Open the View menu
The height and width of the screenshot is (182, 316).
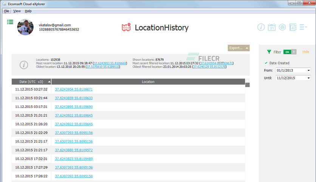(17, 11)
